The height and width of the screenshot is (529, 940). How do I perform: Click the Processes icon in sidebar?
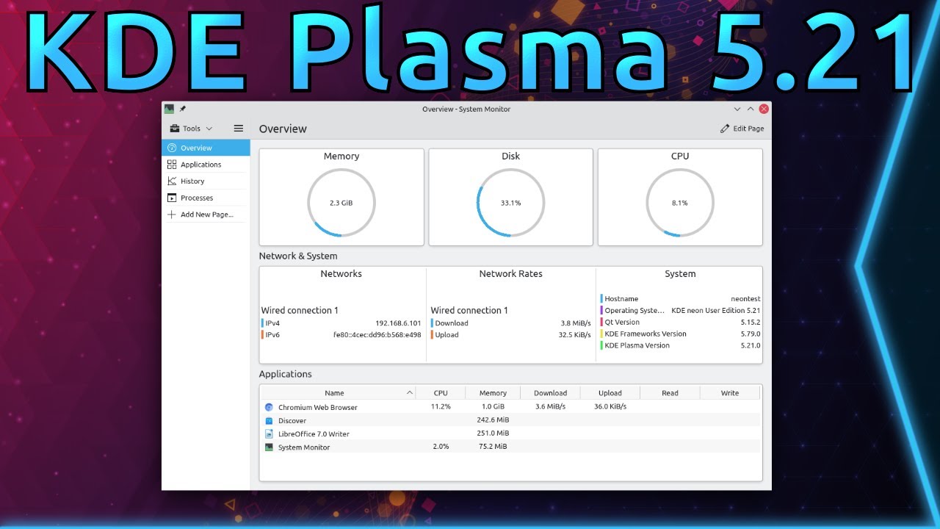point(172,198)
